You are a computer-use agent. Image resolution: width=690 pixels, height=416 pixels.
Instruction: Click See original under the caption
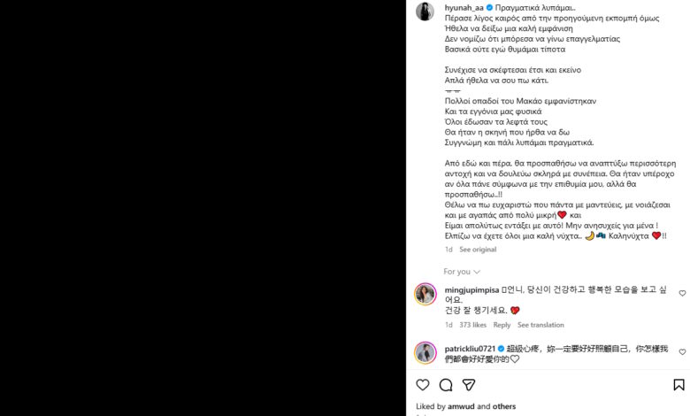478,250
